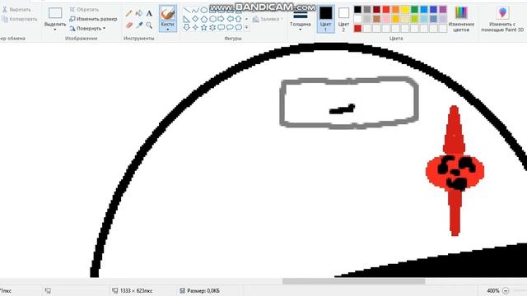Image resolution: width=527 pixels, height=296 pixels.
Task: Choose the curve shape
Action: (x=195, y=10)
